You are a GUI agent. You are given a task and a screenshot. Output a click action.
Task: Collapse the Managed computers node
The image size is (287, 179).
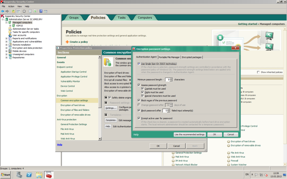click(6, 22)
